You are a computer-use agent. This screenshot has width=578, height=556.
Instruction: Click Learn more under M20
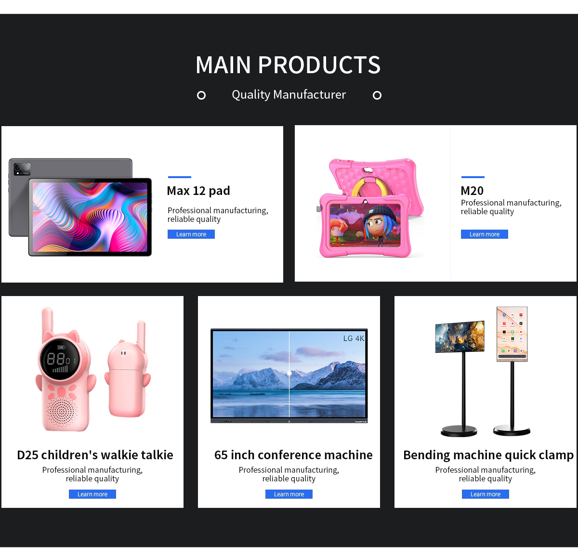pos(485,234)
